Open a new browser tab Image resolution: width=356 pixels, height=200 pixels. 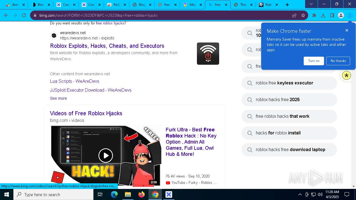(x=287, y=5)
